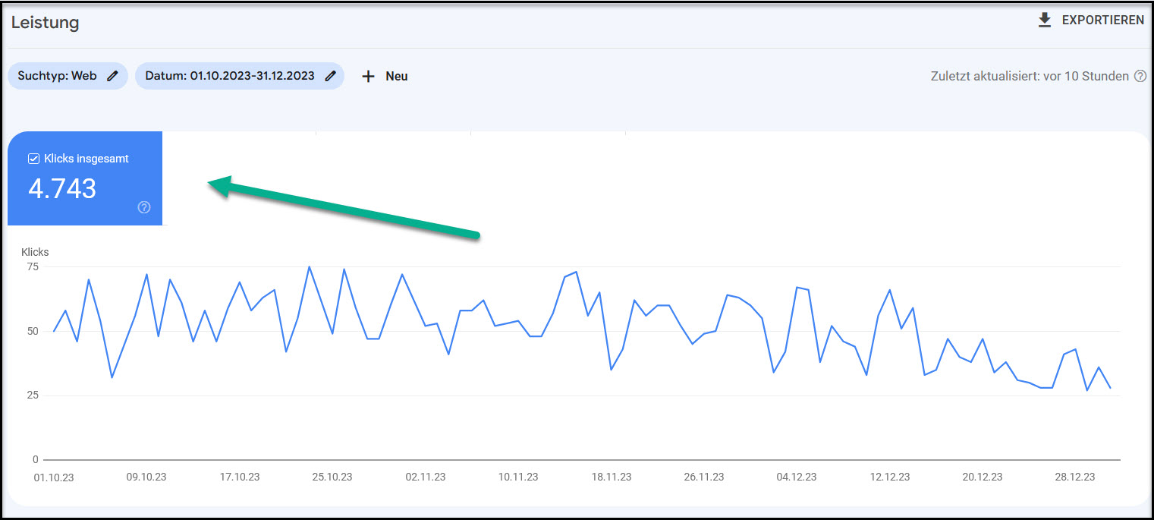Open the Datum 01.10.2023-31.12.2023 filter chip
Viewport: 1154px width, 520px height.
pos(240,76)
